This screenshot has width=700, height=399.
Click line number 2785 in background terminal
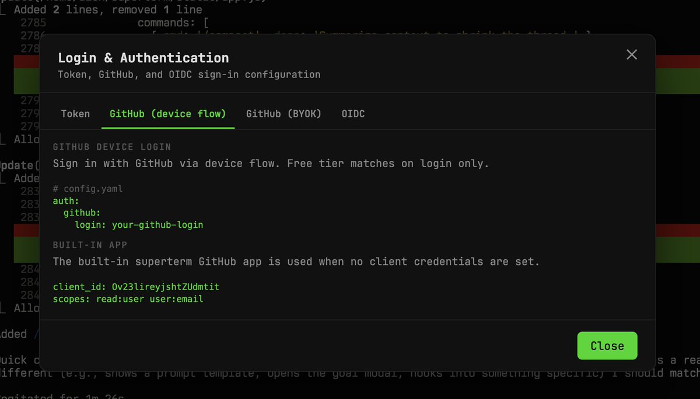33,23
